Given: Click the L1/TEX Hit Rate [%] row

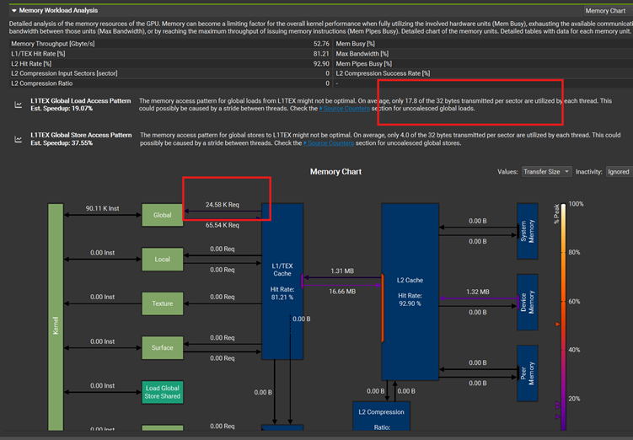Looking at the screenshot, I should coord(169,54).
